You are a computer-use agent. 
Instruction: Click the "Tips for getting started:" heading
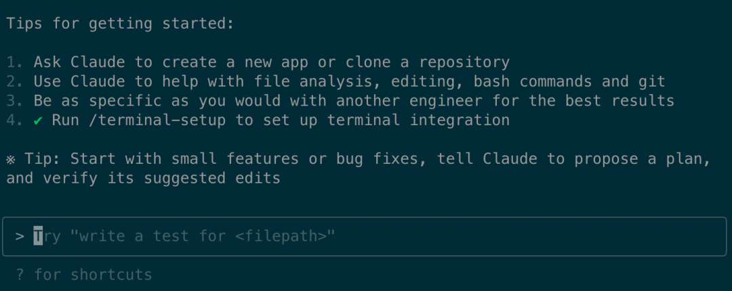coord(121,23)
